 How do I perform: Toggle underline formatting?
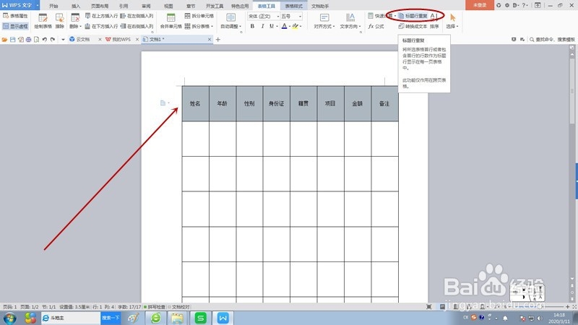click(272, 26)
